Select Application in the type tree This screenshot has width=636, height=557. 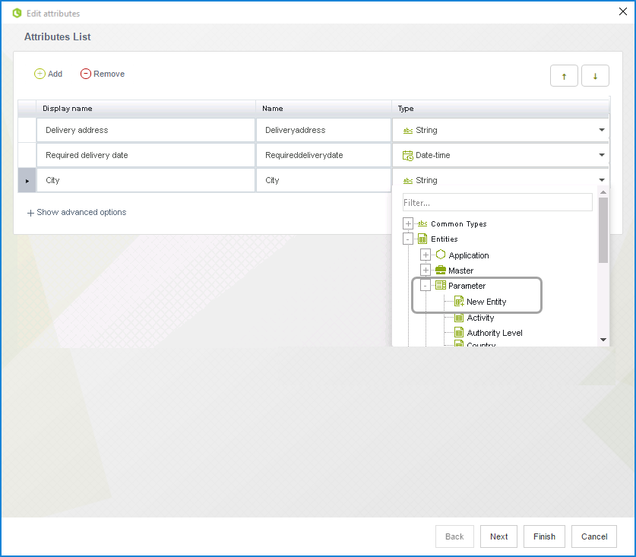tap(469, 255)
